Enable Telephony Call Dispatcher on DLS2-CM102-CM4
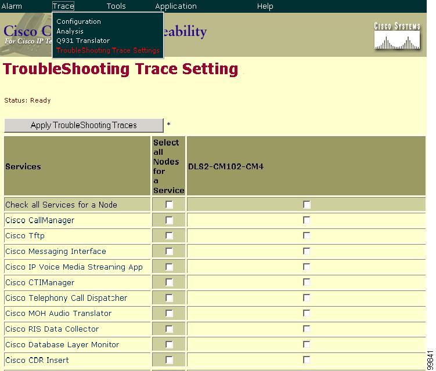Viewport: 436px width, 371px height. coord(307,298)
